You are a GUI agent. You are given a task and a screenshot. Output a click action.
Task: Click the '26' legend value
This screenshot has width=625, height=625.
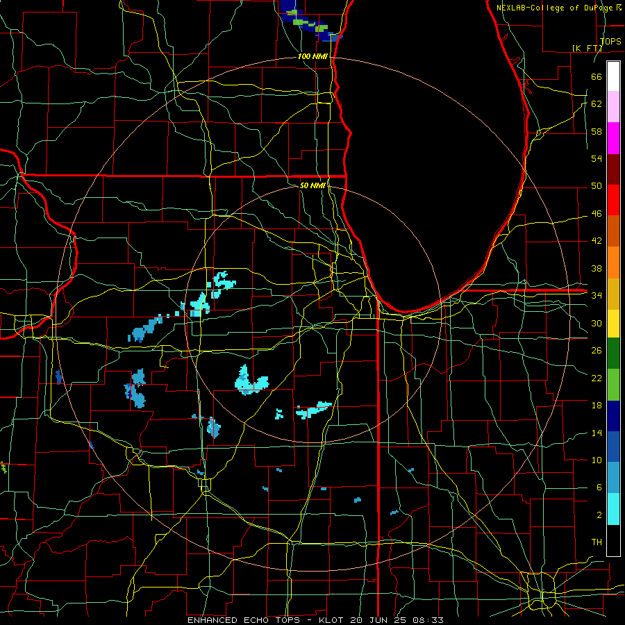[x=597, y=351]
